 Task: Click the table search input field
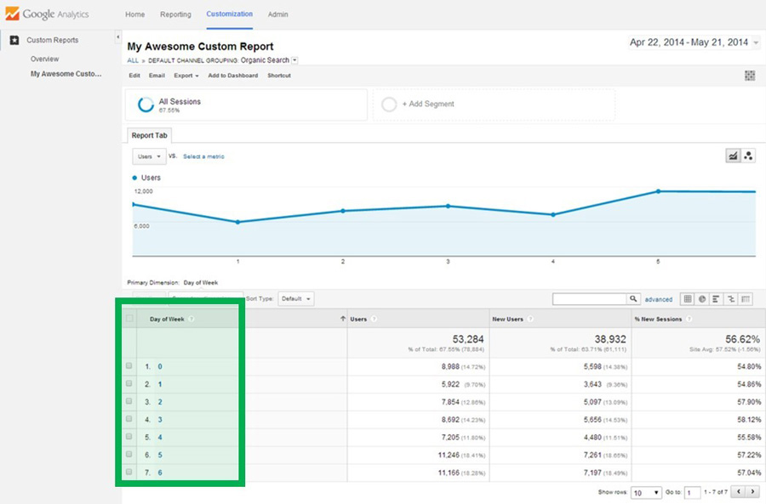tap(590, 299)
